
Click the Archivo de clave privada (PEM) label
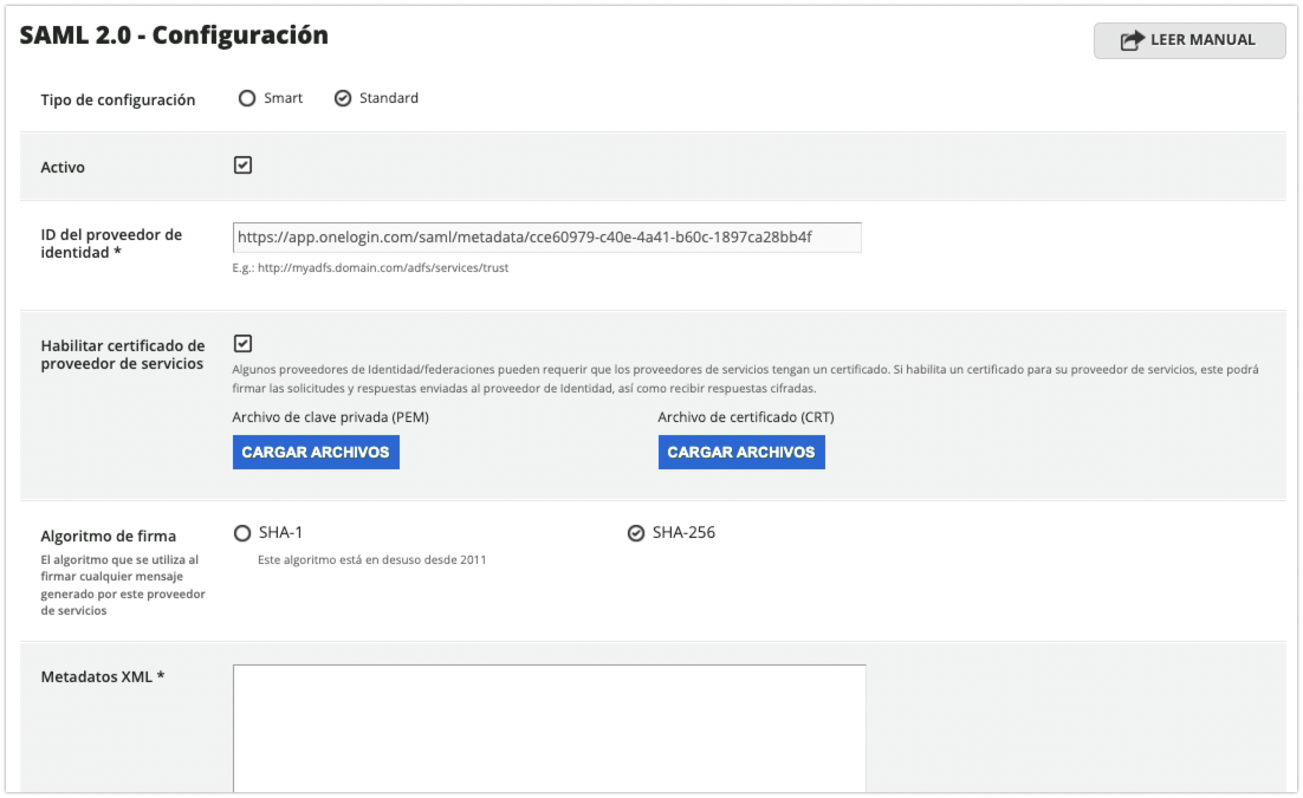pos(330,417)
